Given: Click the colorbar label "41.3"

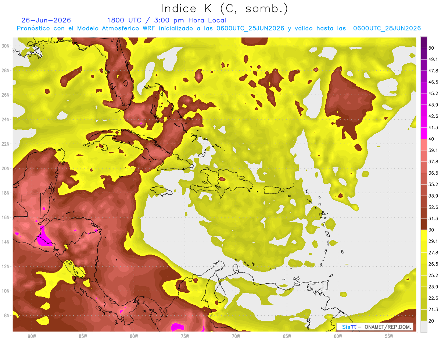Looking at the screenshot, I should coord(433,128).
